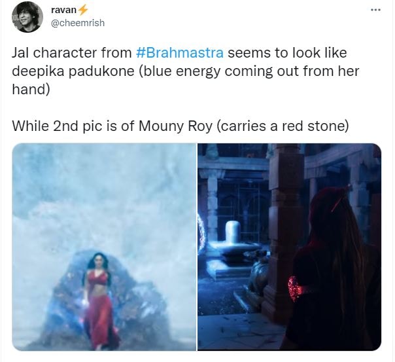Open the @cheemrish handle link
The width and height of the screenshot is (395, 362).
78,23
